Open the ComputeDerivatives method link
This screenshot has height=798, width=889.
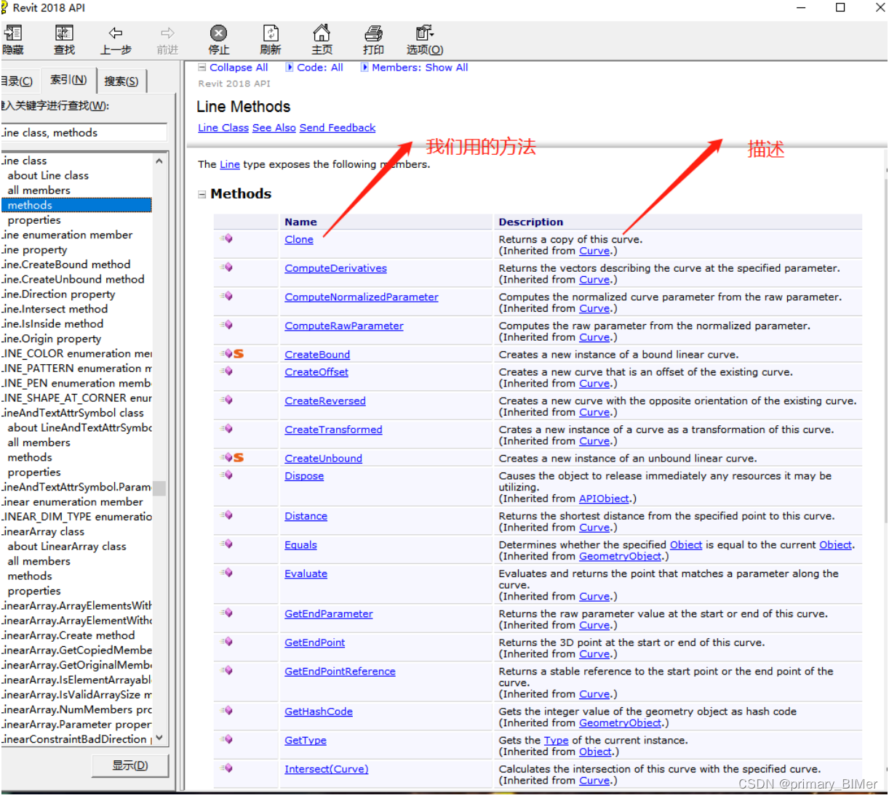point(335,268)
